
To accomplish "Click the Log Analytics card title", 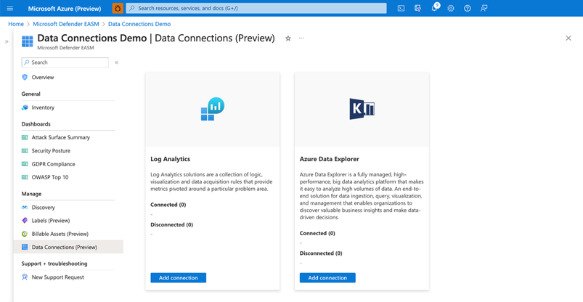I will coord(171,159).
